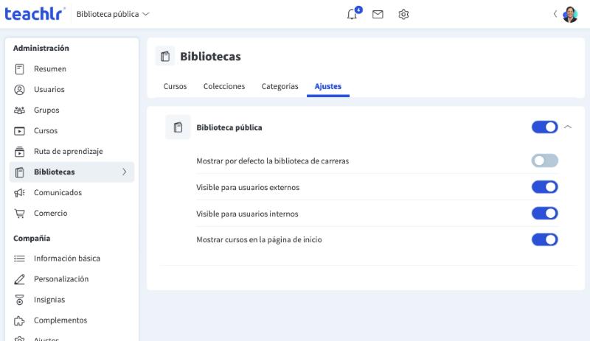
Task: Expand the Bibliotecas sidebar chevron
Action: tap(125, 172)
